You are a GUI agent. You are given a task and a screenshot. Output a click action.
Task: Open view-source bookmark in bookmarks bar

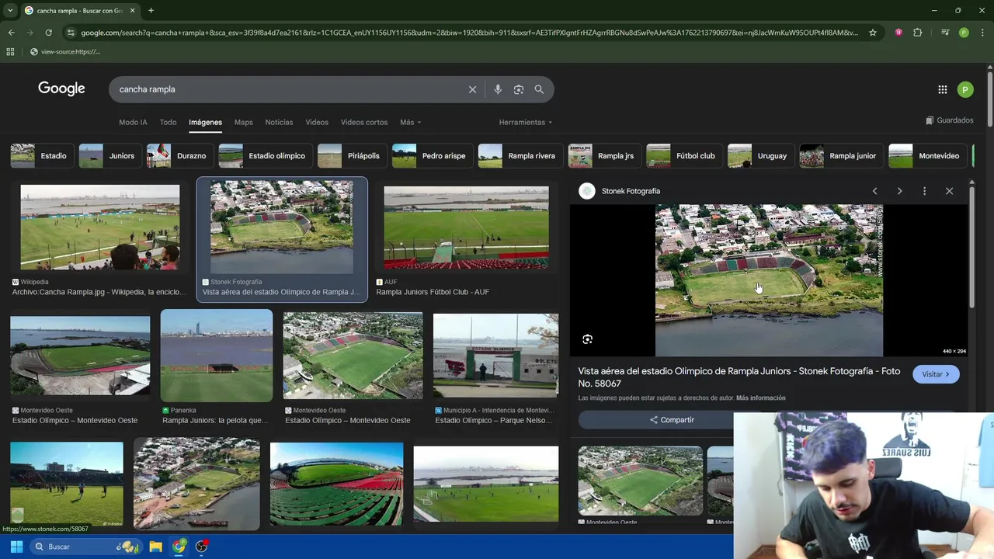click(65, 51)
